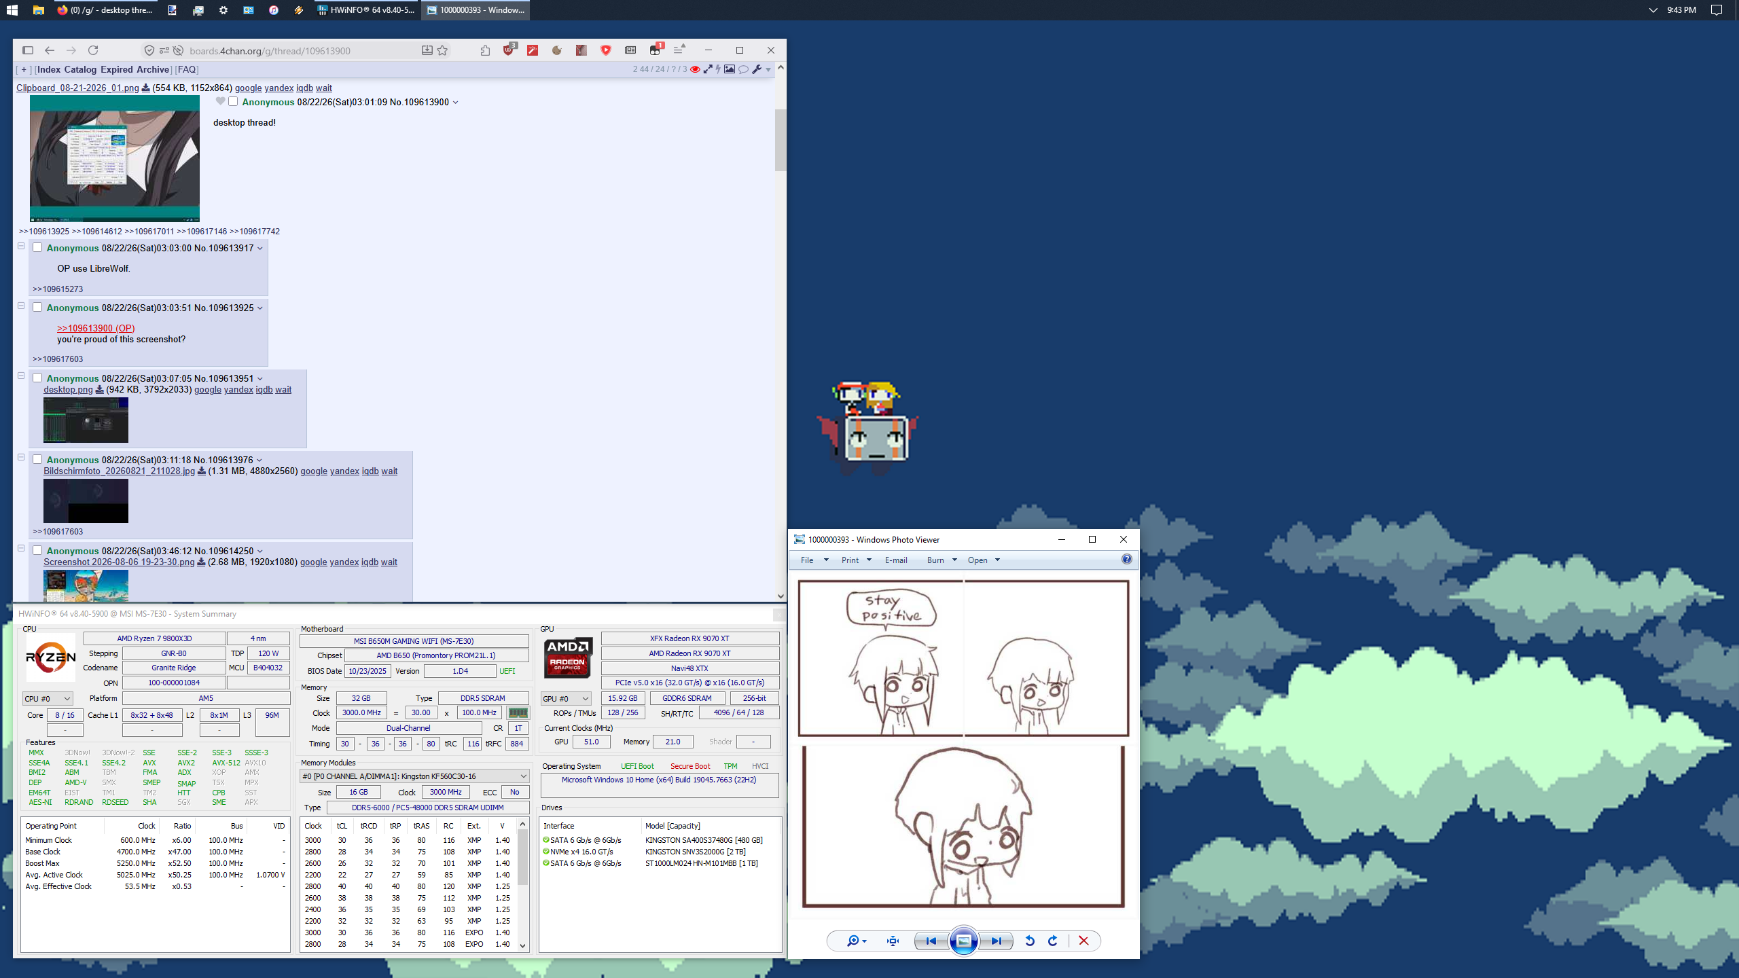Switch to the HWiNFO taskbar window

coord(365,10)
